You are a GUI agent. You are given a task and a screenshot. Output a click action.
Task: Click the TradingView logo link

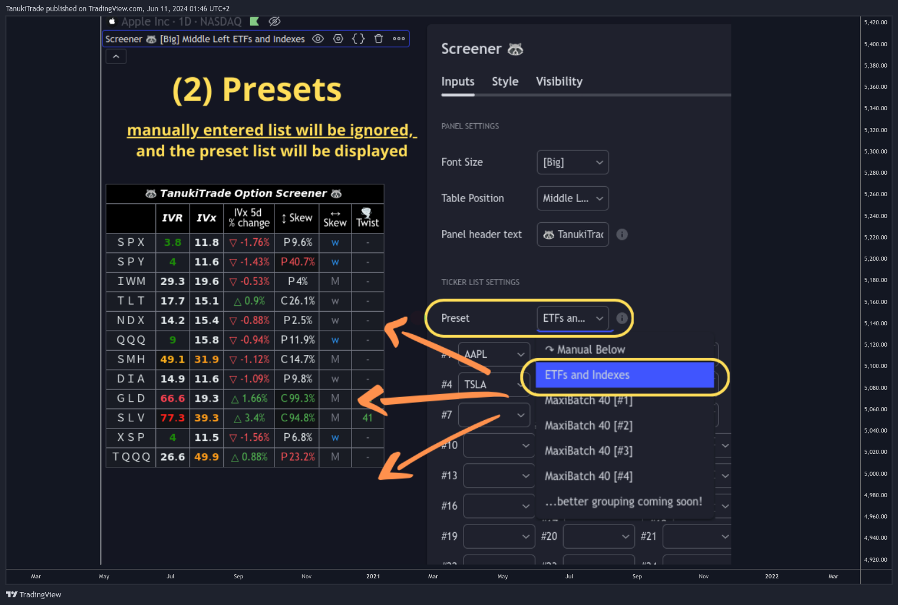[34, 594]
